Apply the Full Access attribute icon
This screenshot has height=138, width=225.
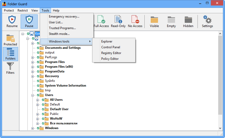coord(101,19)
